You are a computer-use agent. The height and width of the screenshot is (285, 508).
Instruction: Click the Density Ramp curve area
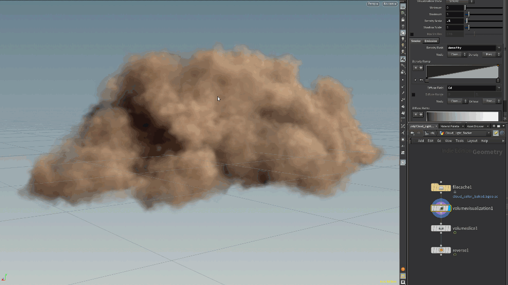(x=462, y=71)
